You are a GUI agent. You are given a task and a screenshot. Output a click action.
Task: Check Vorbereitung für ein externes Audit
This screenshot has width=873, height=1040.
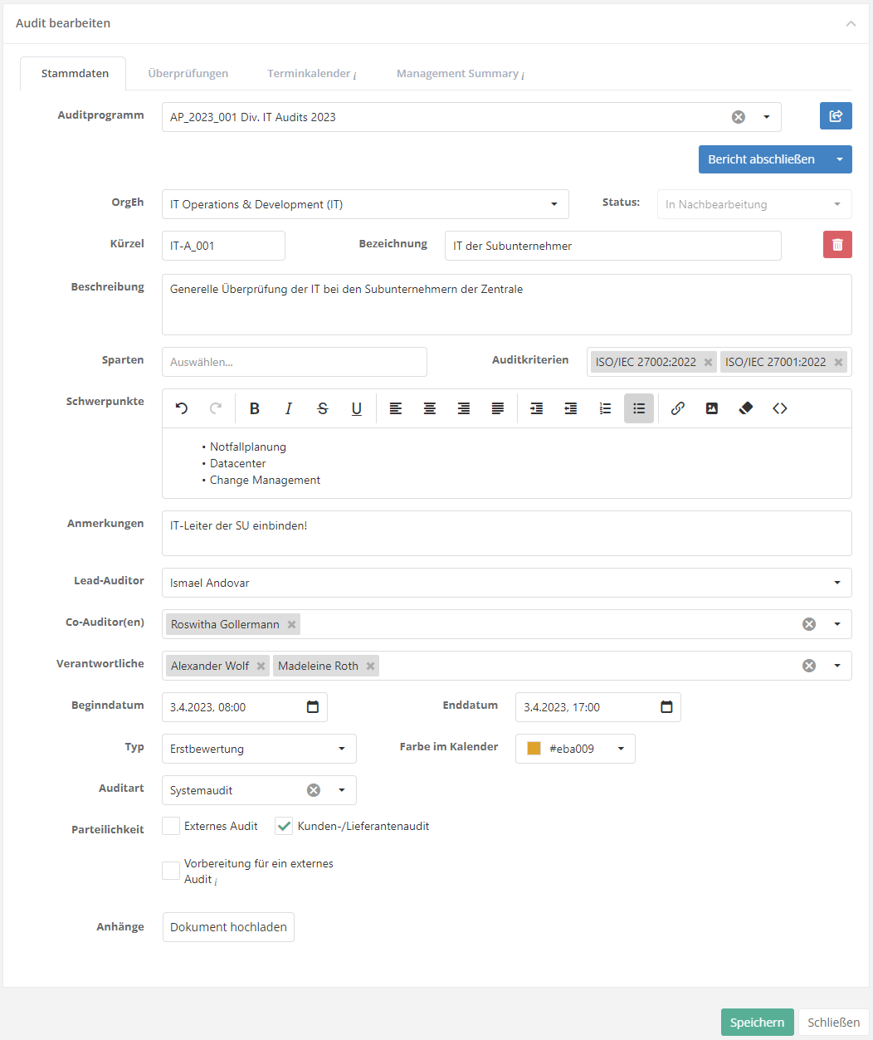point(171,870)
